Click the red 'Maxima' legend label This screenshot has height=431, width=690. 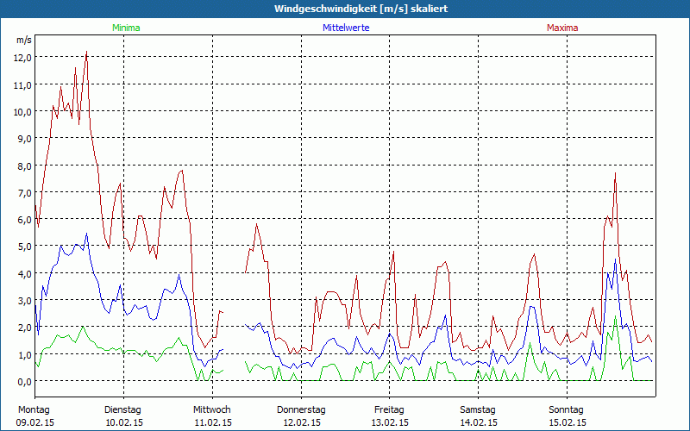pyautogui.click(x=562, y=28)
